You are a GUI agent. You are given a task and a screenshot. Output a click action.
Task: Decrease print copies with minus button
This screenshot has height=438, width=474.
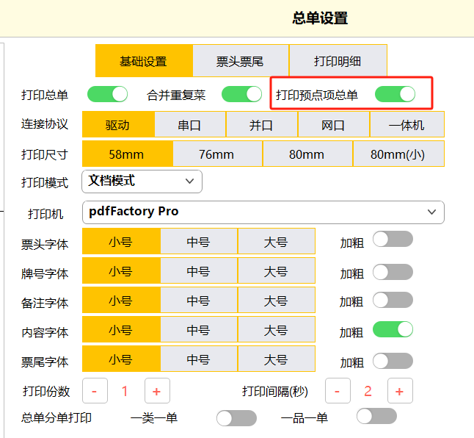pyautogui.click(x=95, y=391)
